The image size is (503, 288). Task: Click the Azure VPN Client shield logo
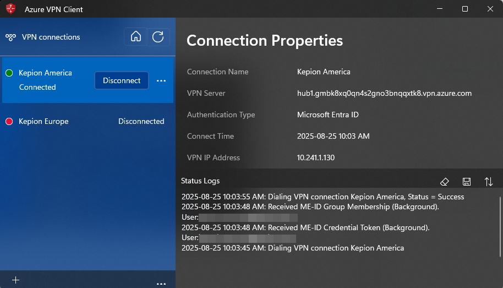tap(11, 9)
